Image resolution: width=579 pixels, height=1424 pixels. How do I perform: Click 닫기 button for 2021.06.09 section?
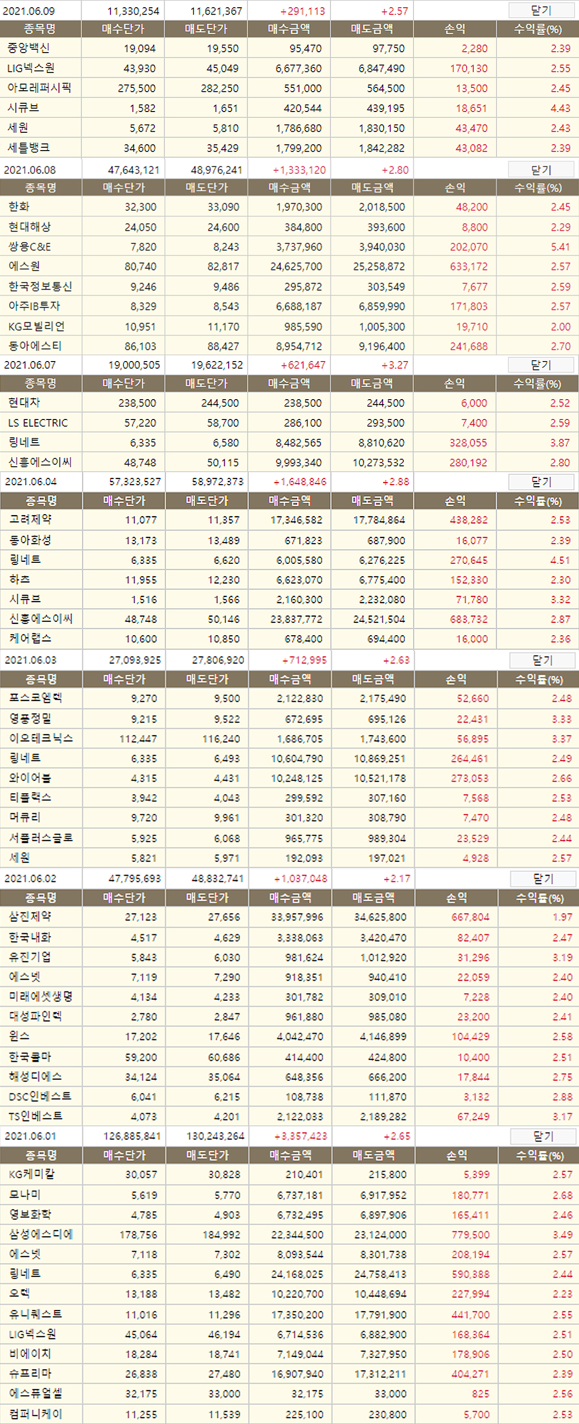click(x=541, y=11)
